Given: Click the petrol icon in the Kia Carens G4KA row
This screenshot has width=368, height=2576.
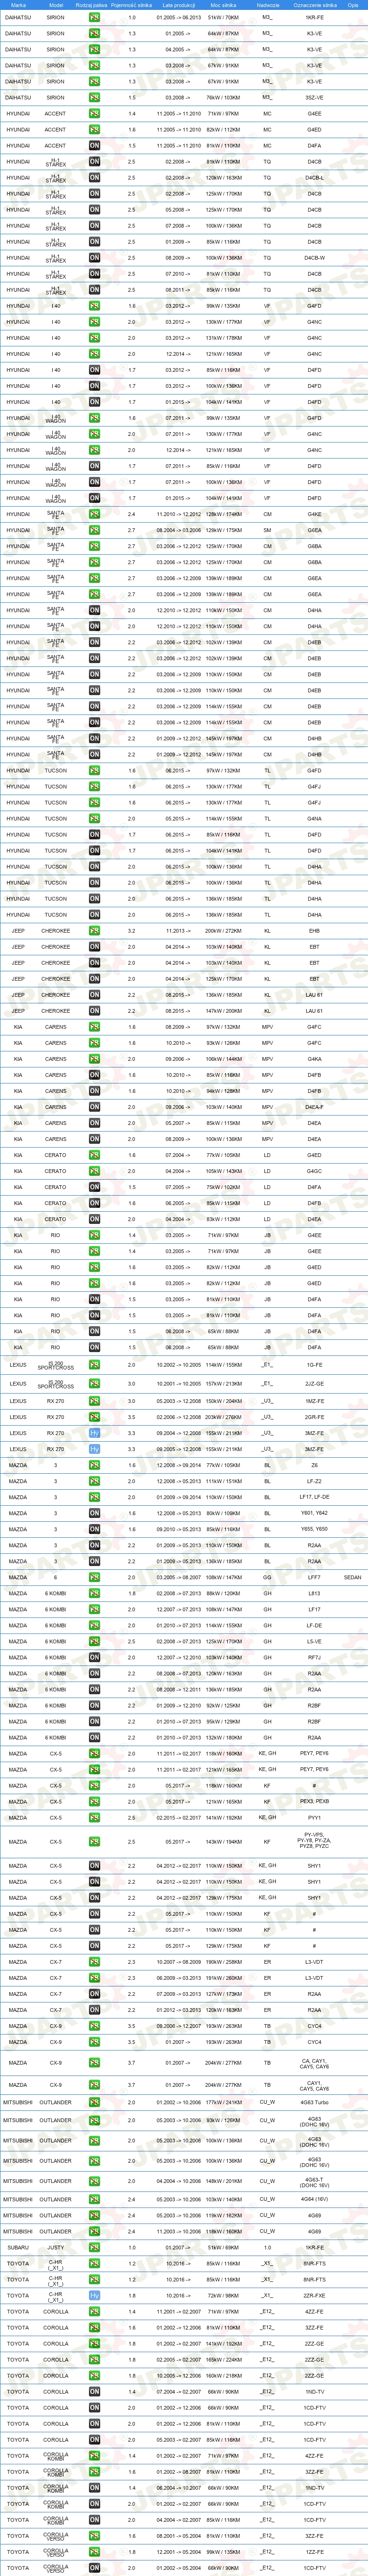Looking at the screenshot, I should pyautogui.click(x=95, y=1059).
